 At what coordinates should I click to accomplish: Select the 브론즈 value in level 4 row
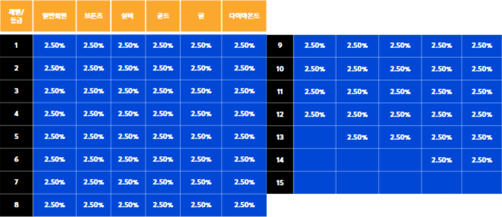[94, 114]
